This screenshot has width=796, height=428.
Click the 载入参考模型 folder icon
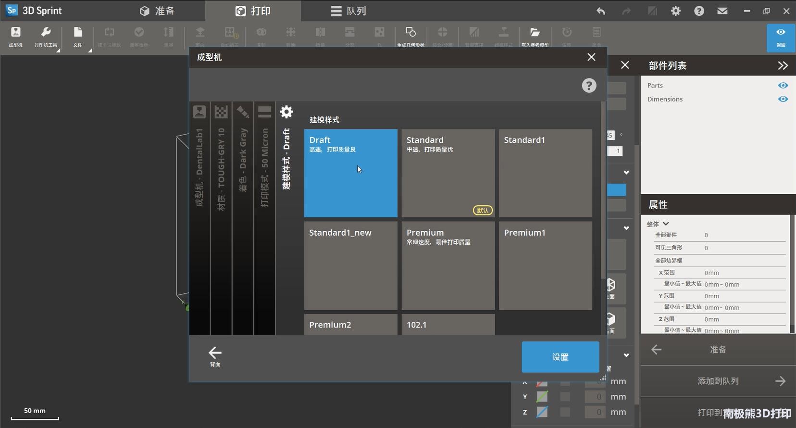[x=535, y=37]
